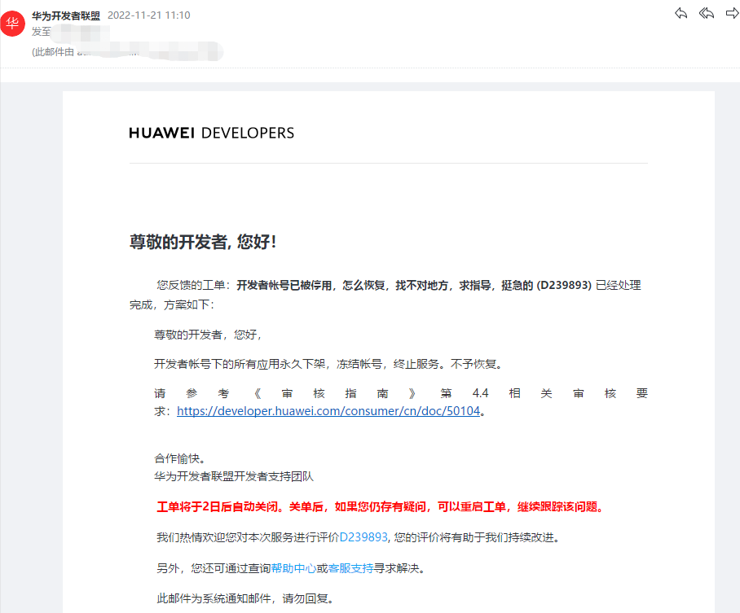The image size is (740, 613).
Task: Click the notice 此邮件为系统通知邮件，请勿回复
Action: (245, 599)
